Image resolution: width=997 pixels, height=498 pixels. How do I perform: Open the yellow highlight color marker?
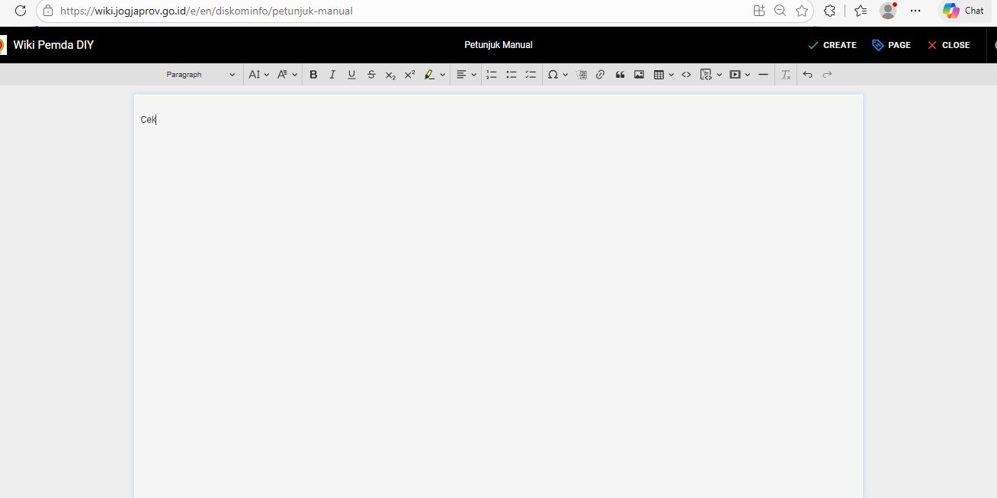[x=430, y=75]
